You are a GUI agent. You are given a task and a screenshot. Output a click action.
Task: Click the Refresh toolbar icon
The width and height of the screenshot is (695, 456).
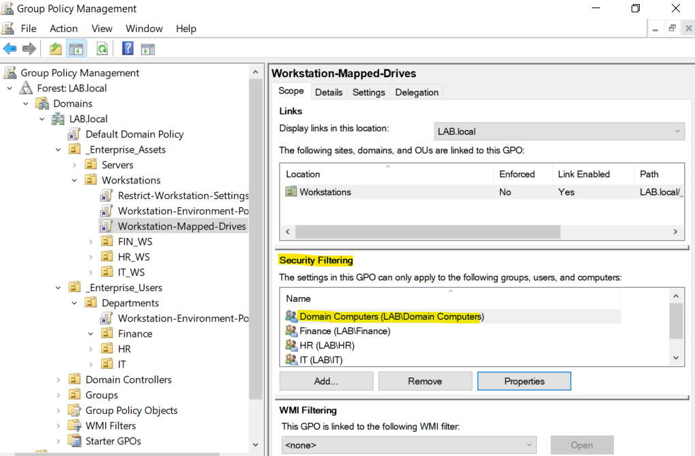click(102, 49)
